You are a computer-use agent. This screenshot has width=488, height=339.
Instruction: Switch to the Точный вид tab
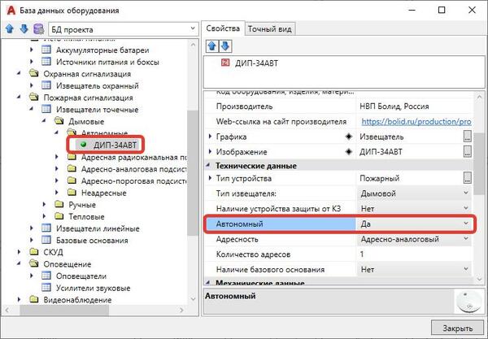click(x=270, y=29)
